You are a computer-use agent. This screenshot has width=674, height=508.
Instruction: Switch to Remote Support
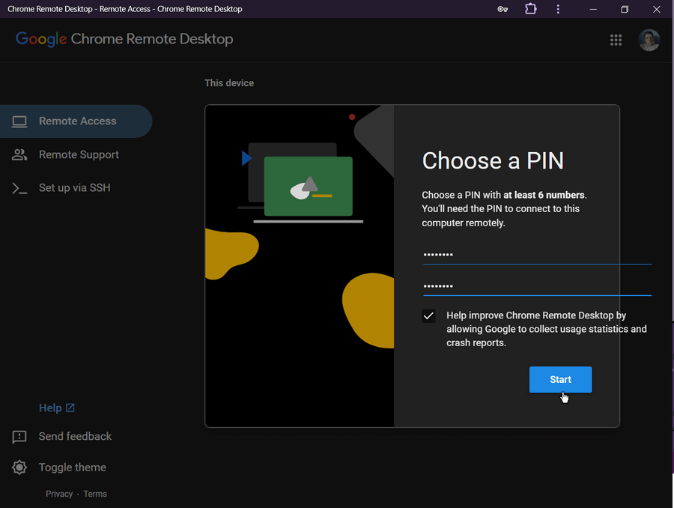click(79, 155)
